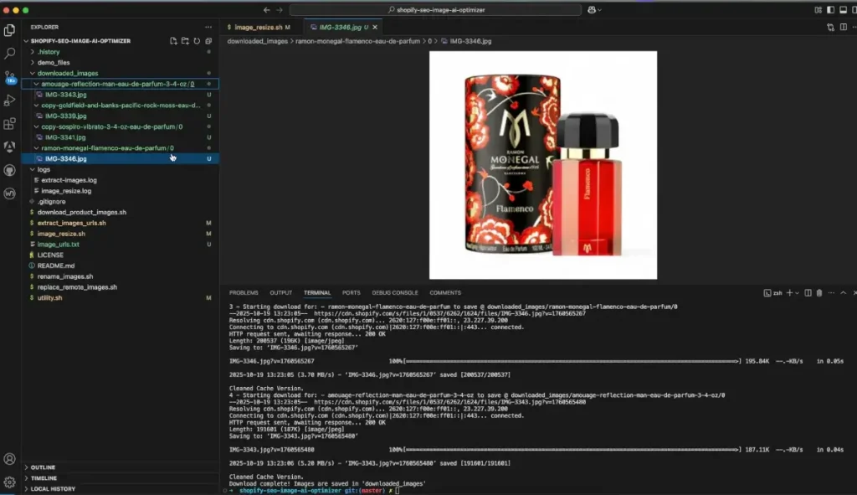This screenshot has height=495, width=857.
Task: Click the New Folder icon in Explorer
Action: click(x=185, y=40)
